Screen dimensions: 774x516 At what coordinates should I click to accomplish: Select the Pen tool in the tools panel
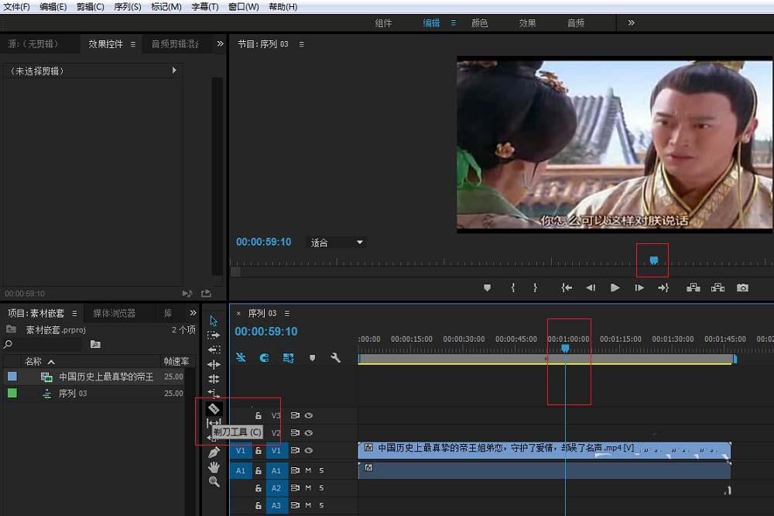point(214,451)
